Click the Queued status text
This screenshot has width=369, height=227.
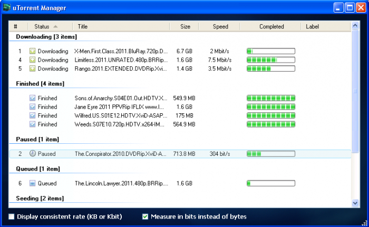click(x=47, y=183)
